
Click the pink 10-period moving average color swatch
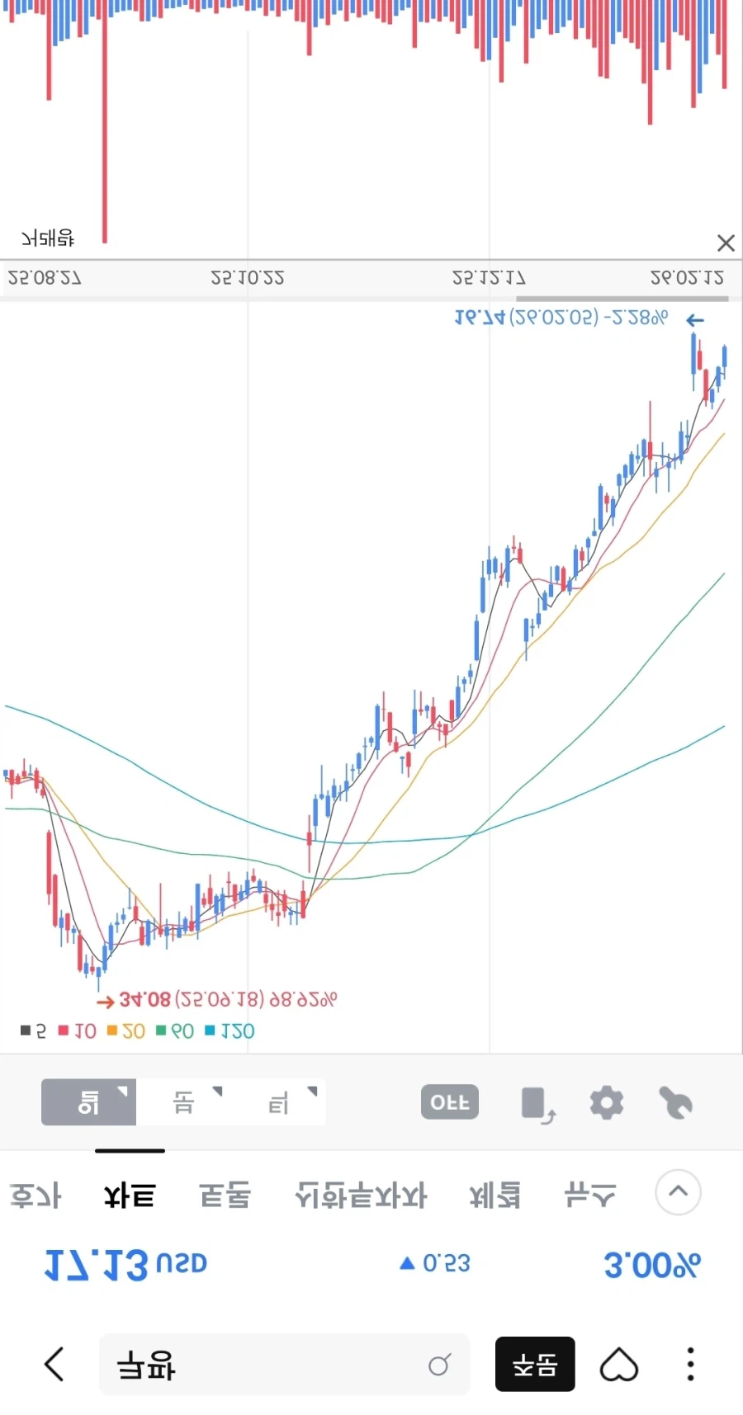[x=62, y=1031]
